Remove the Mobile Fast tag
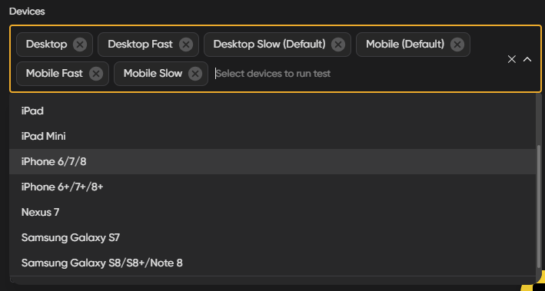The width and height of the screenshot is (545, 291). [x=96, y=74]
